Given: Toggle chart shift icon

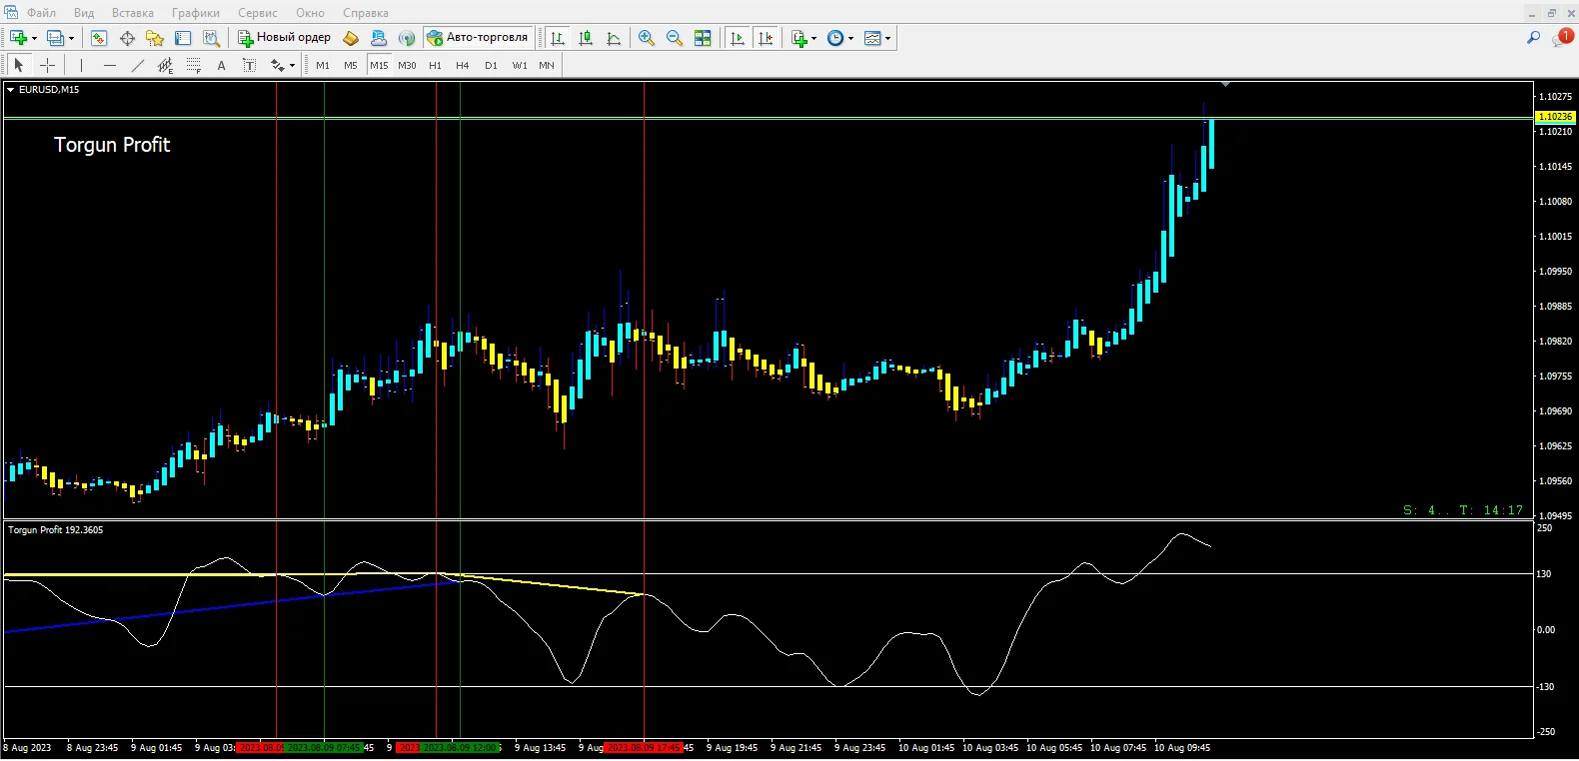Looking at the screenshot, I should [x=766, y=38].
